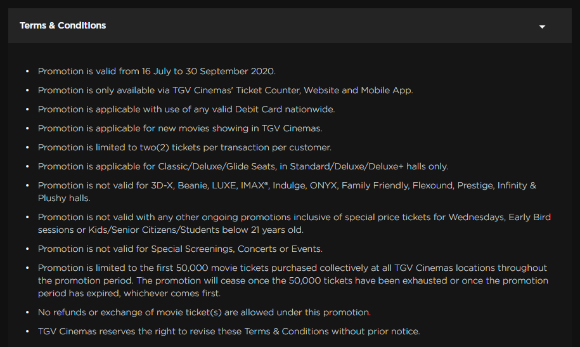
Task: Collapse section using the down arrow caret
Action: [542, 27]
